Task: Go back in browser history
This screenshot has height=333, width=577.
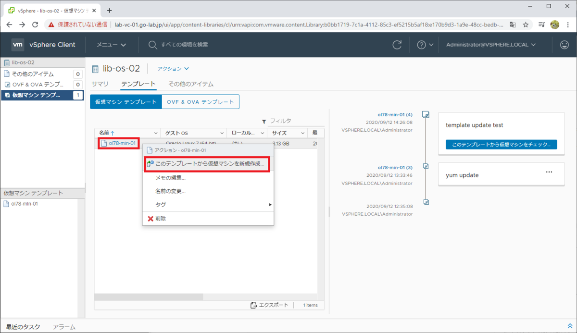Action: [x=9, y=25]
